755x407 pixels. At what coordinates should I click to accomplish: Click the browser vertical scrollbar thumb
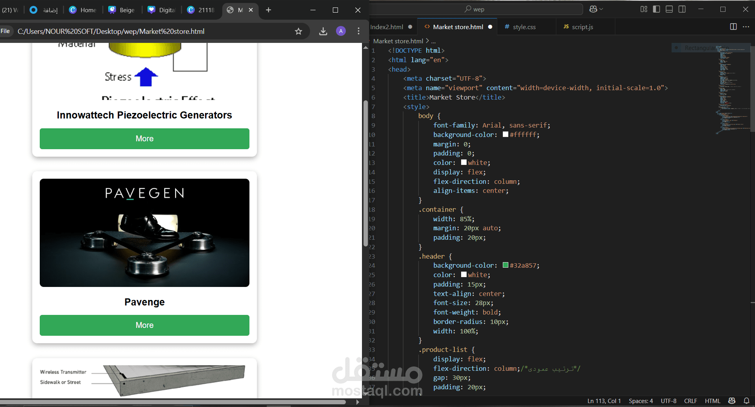[366, 173]
